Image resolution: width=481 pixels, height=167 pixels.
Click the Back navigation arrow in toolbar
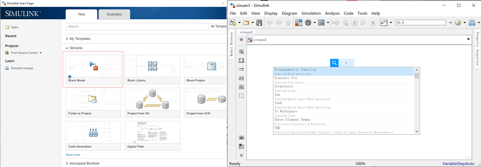pyautogui.click(x=270, y=23)
